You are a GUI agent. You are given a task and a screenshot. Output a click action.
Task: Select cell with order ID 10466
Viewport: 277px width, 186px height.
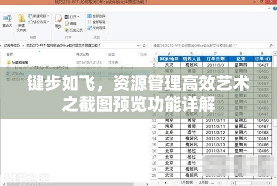click(x=262, y=145)
